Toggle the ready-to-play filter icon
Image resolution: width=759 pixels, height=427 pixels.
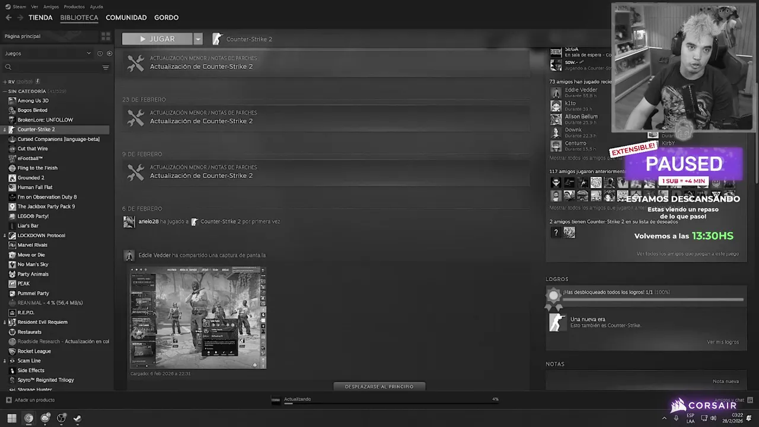coord(109,53)
